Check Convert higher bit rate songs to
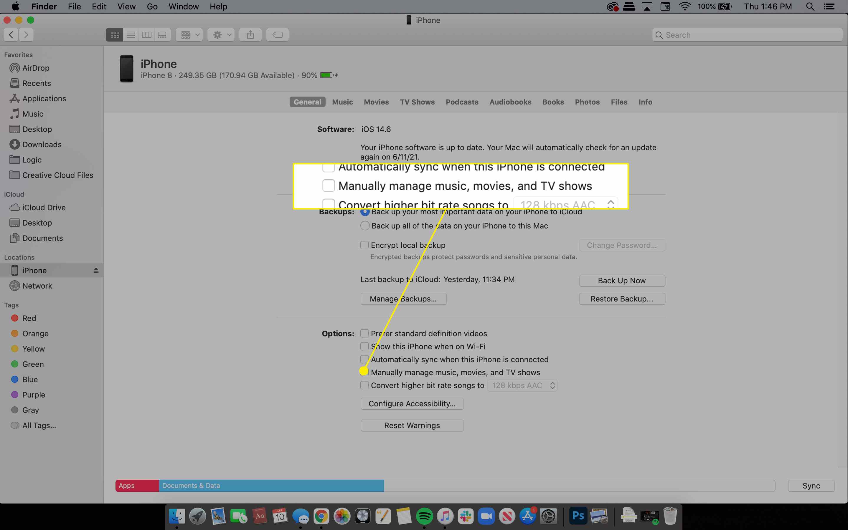Viewport: 848px width, 530px height. tap(364, 385)
